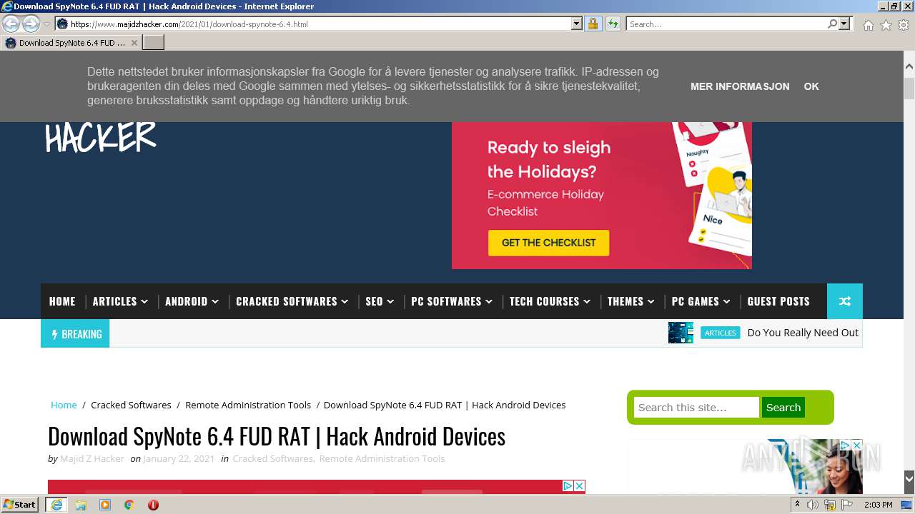
Task: Refresh the page with the reload icon
Action: coord(613,24)
